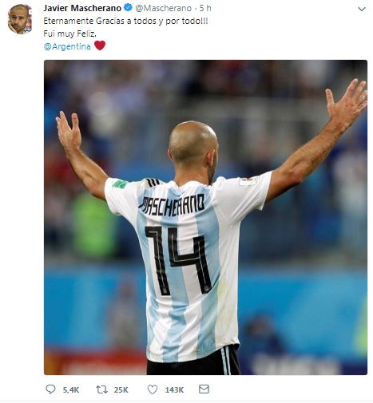Open the @Argentina mention link
This screenshot has width=373, height=403.
[x=67, y=46]
